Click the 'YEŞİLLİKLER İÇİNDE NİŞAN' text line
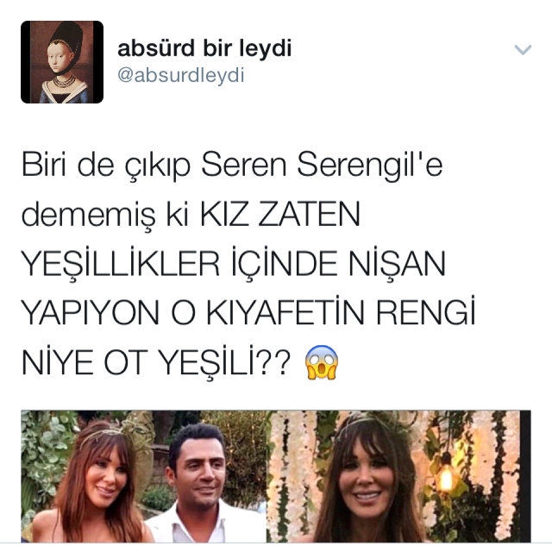Screen dimensions: 552x552 pyautogui.click(x=234, y=264)
